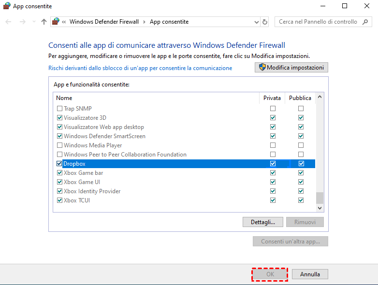This screenshot has height=285, width=378.
Task: Go back with the back arrow
Action: [x=8, y=22]
